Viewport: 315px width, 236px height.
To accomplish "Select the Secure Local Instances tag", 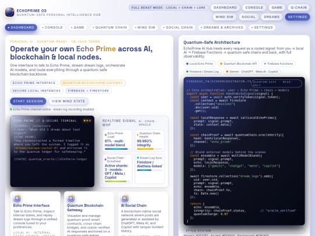I will pos(37,91).
